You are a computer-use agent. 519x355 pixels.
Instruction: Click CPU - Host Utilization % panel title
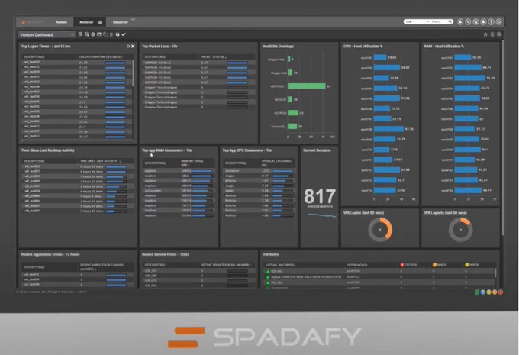363,47
